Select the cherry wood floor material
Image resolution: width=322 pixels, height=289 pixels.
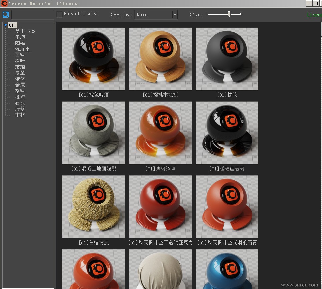coord(160,59)
